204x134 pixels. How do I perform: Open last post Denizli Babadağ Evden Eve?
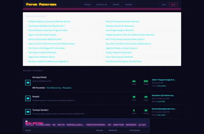tap(164, 109)
